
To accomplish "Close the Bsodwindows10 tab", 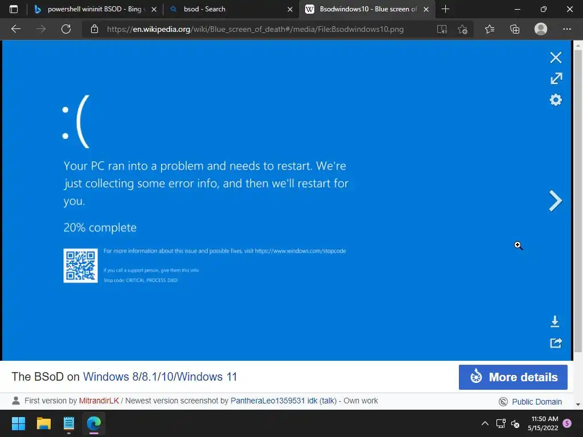I will 426,9.
